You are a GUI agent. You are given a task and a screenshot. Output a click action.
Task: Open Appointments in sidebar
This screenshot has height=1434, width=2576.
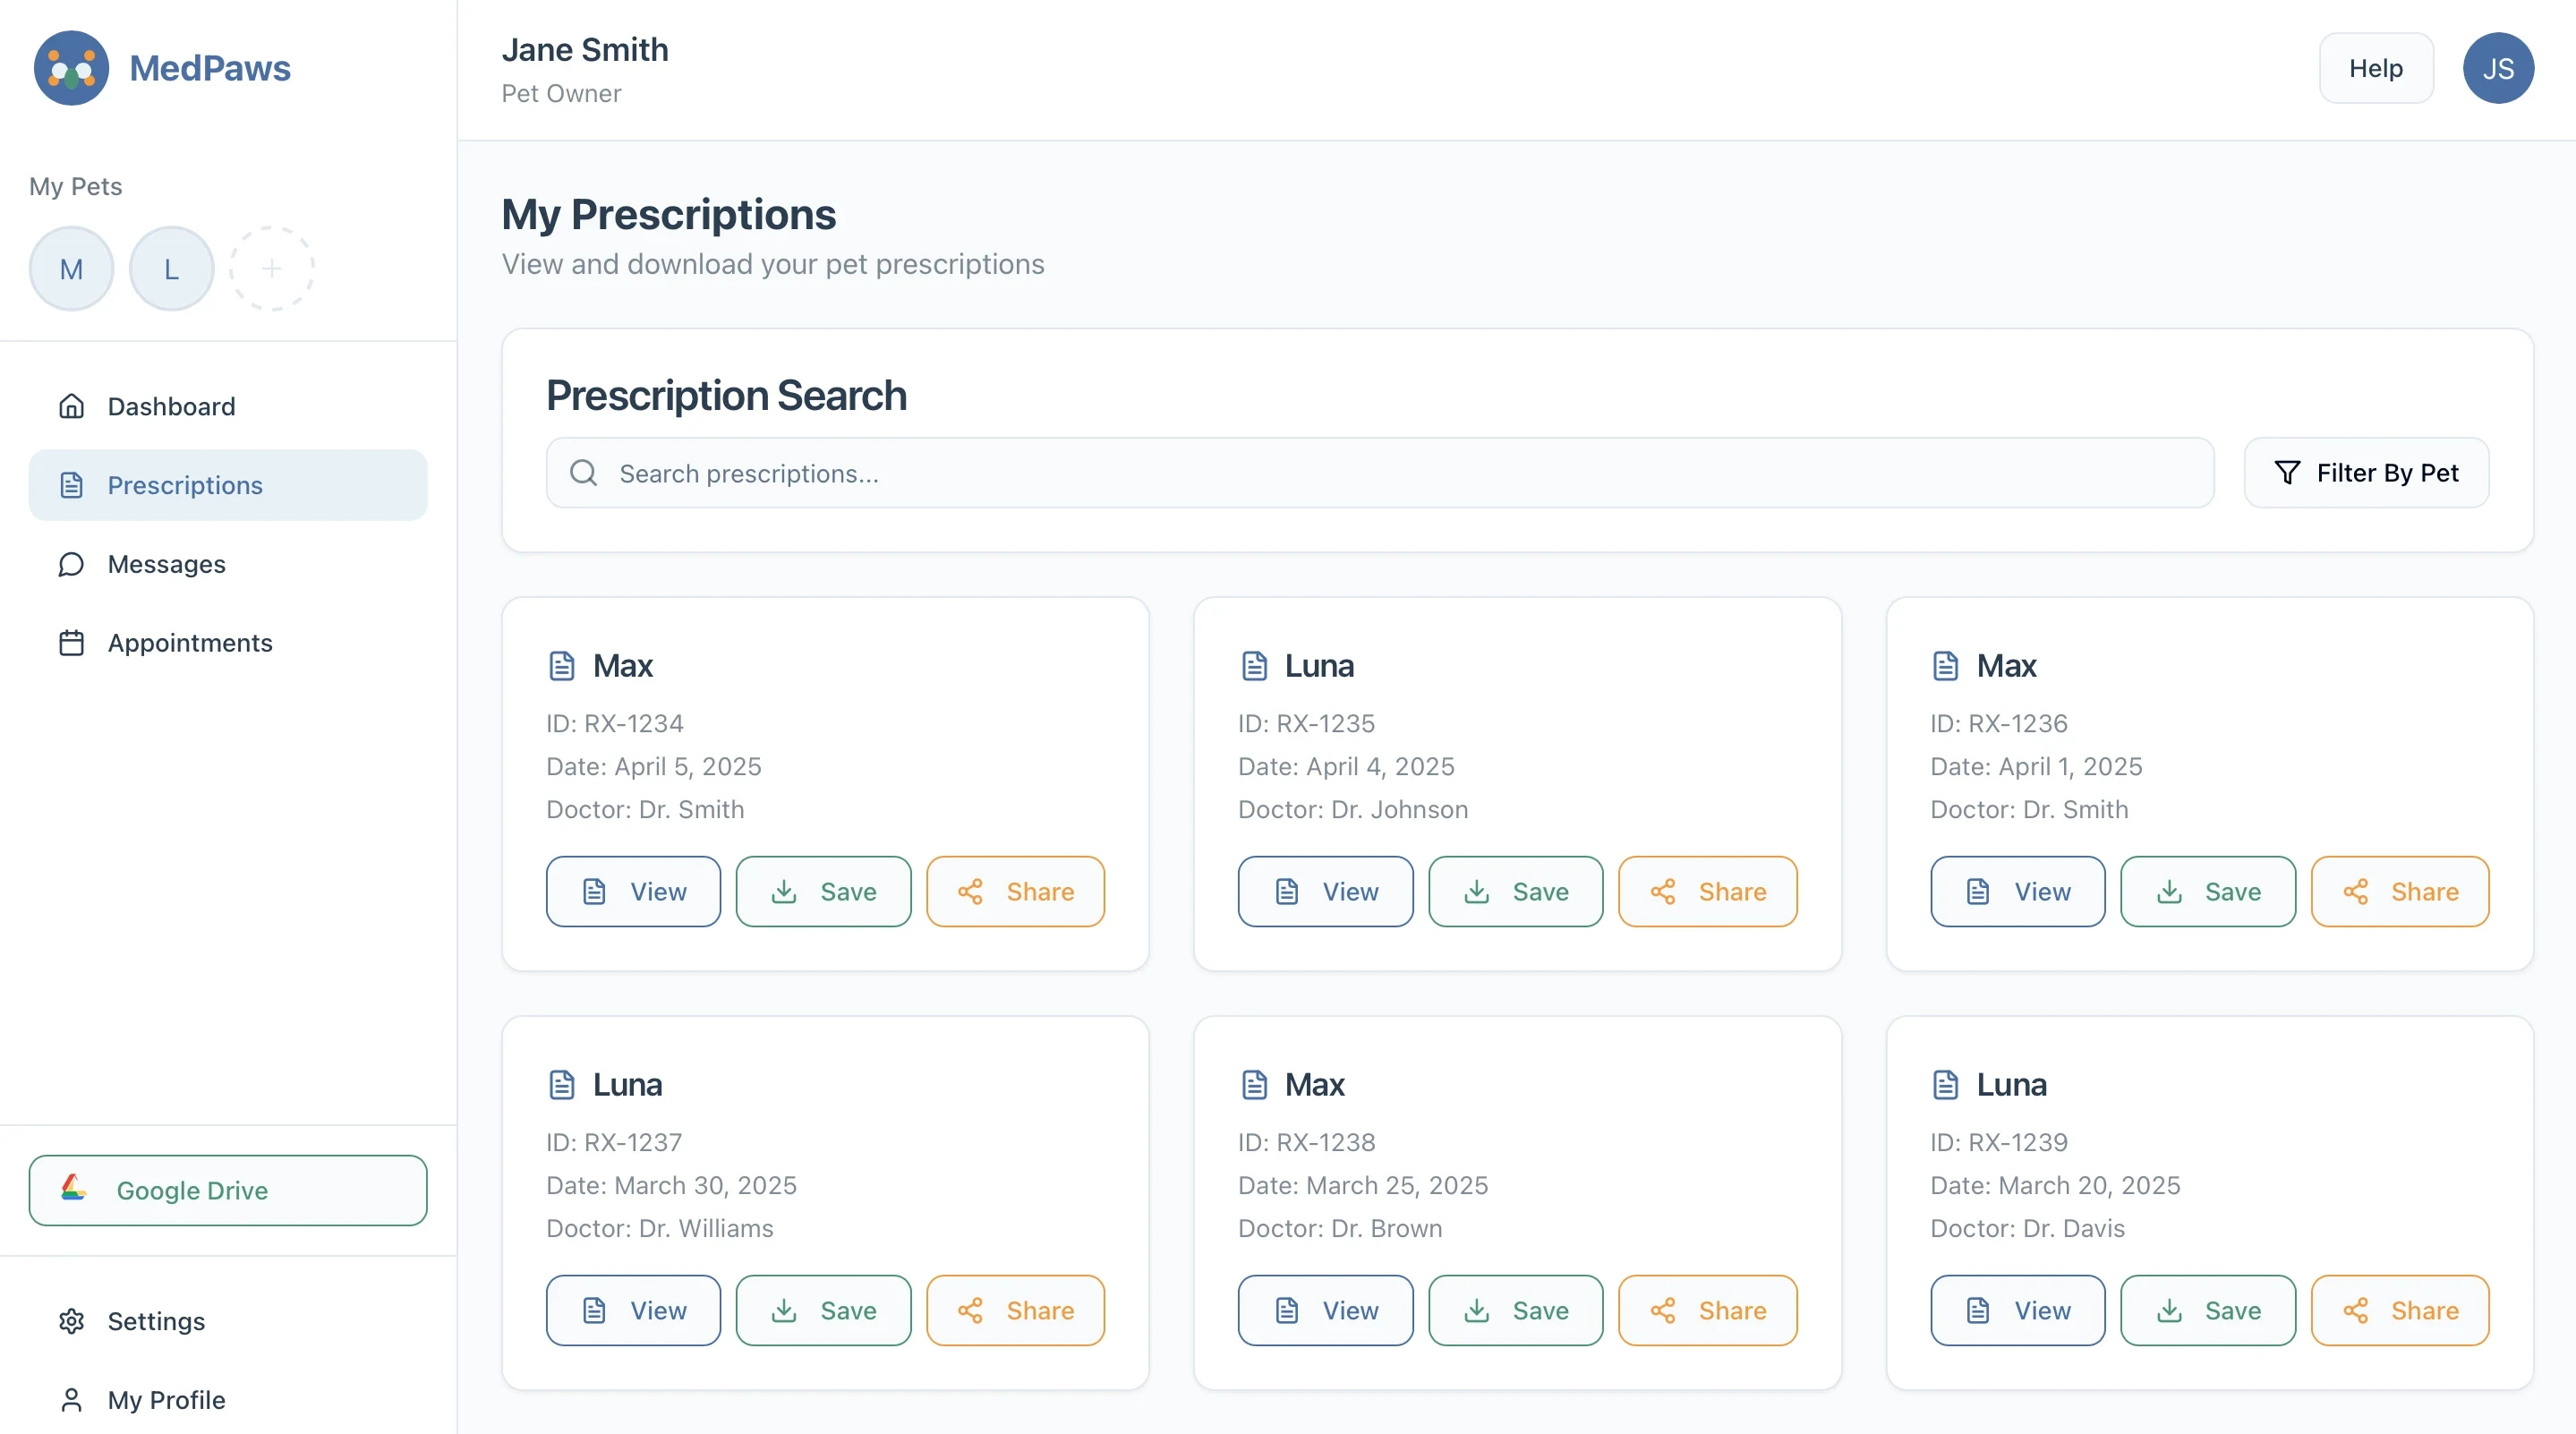[228, 643]
